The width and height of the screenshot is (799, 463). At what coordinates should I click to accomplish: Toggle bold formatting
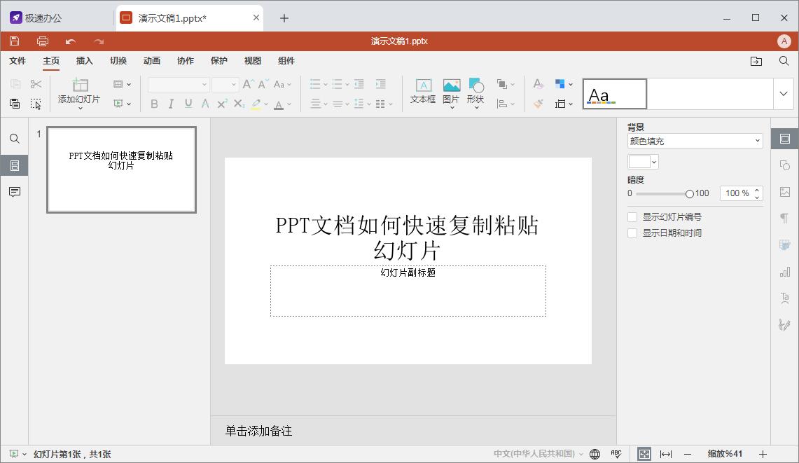[154, 104]
